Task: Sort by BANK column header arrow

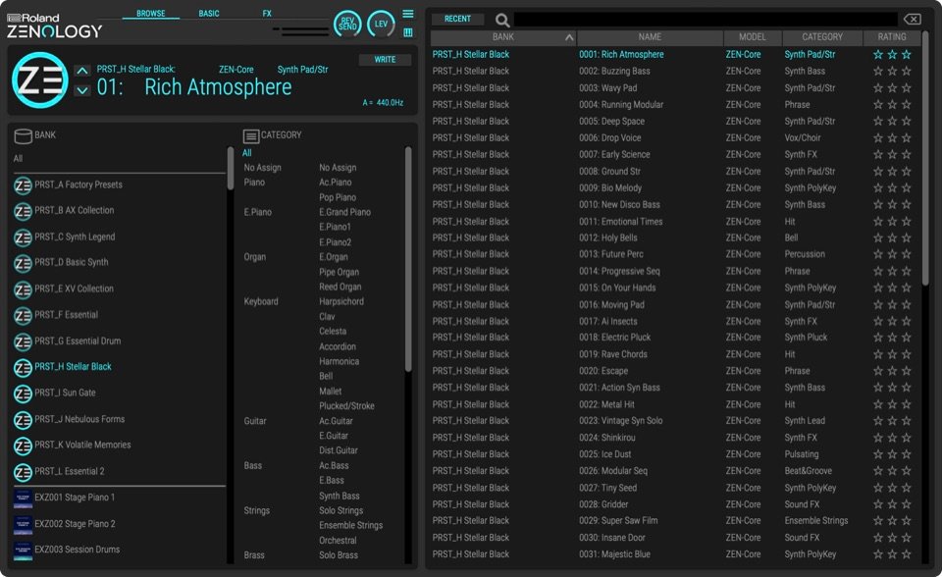Action: coord(568,38)
